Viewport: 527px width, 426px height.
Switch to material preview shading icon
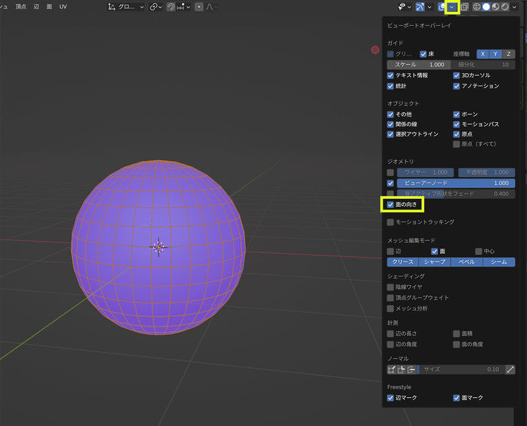click(x=495, y=7)
